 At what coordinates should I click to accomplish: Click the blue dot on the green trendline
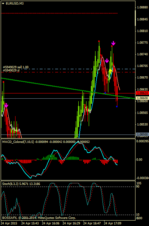point(105,93)
